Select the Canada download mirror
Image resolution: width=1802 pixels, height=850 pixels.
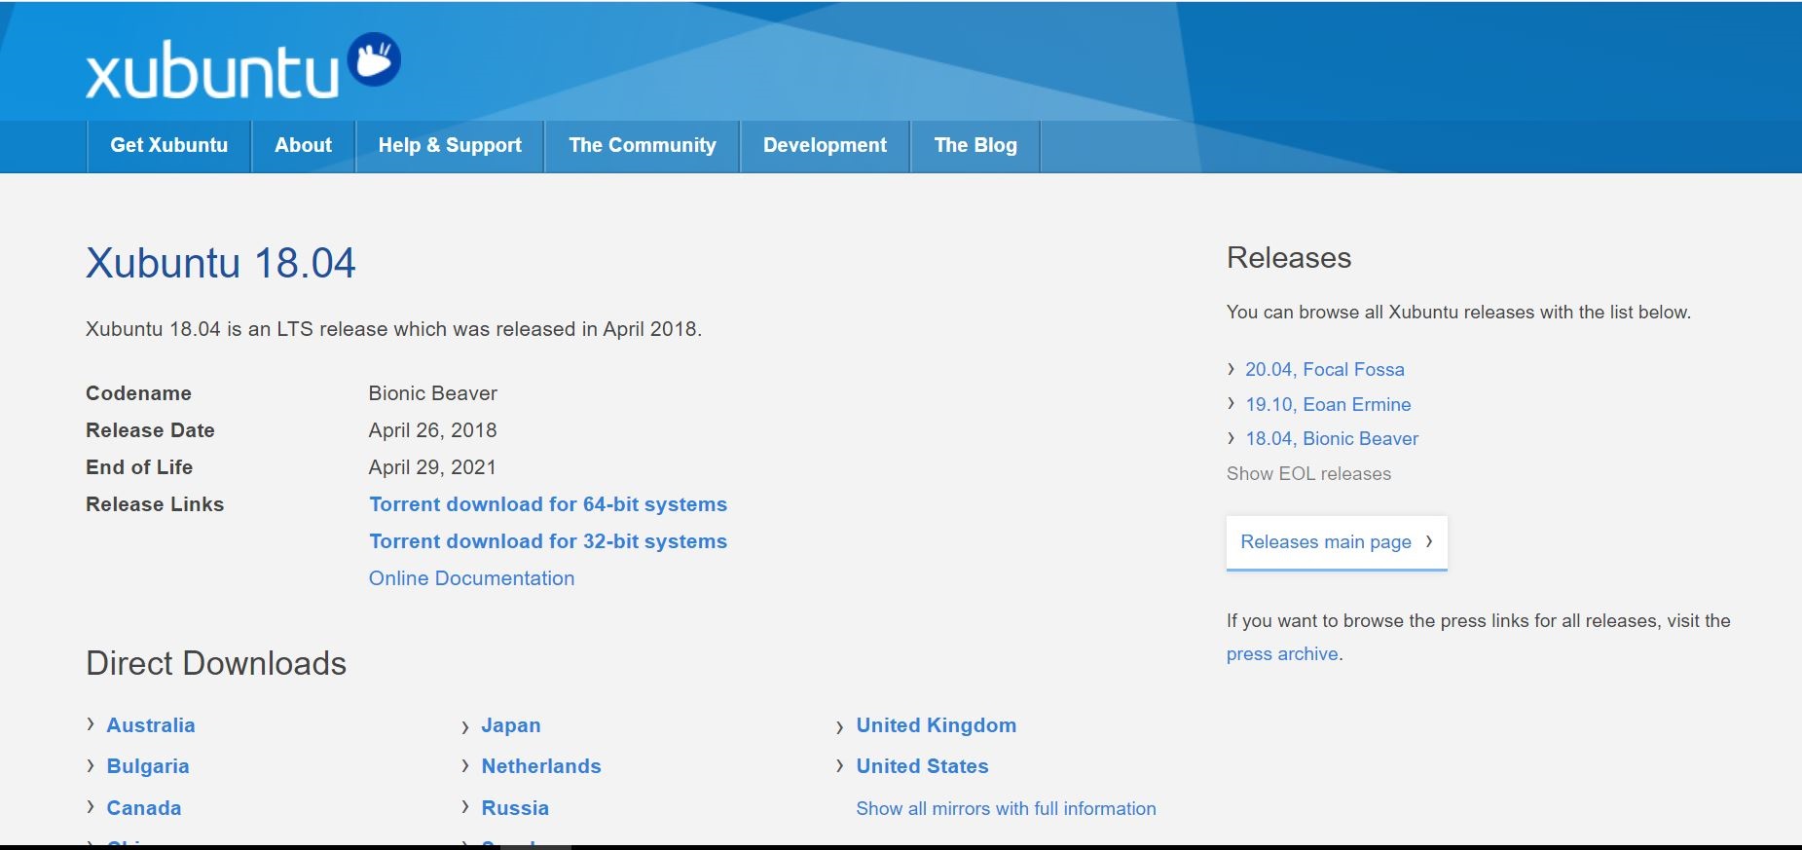(x=144, y=808)
